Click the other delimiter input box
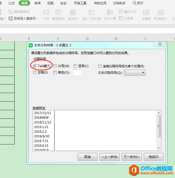Screen dimensions: 175x178 tap(77, 72)
